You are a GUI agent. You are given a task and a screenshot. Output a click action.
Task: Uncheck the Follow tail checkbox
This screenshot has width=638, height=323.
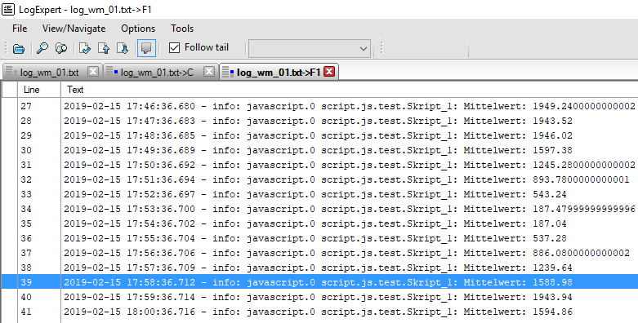coord(174,47)
